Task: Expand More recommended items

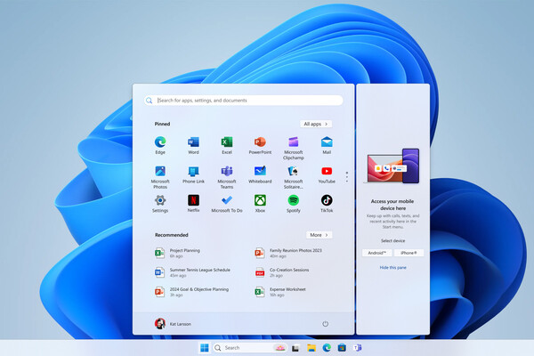Action: pos(319,235)
